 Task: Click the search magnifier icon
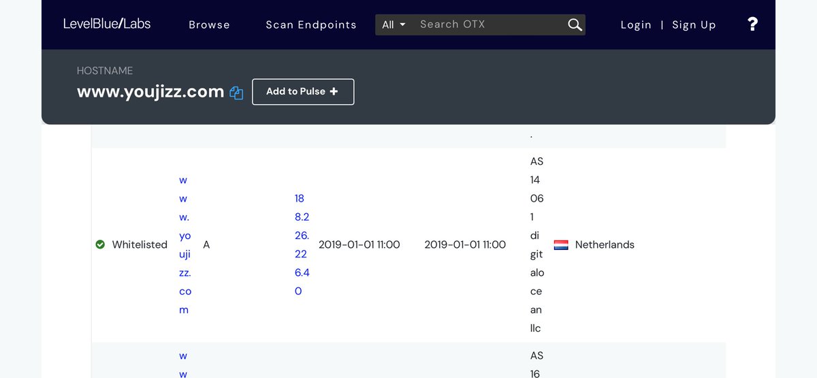point(575,25)
